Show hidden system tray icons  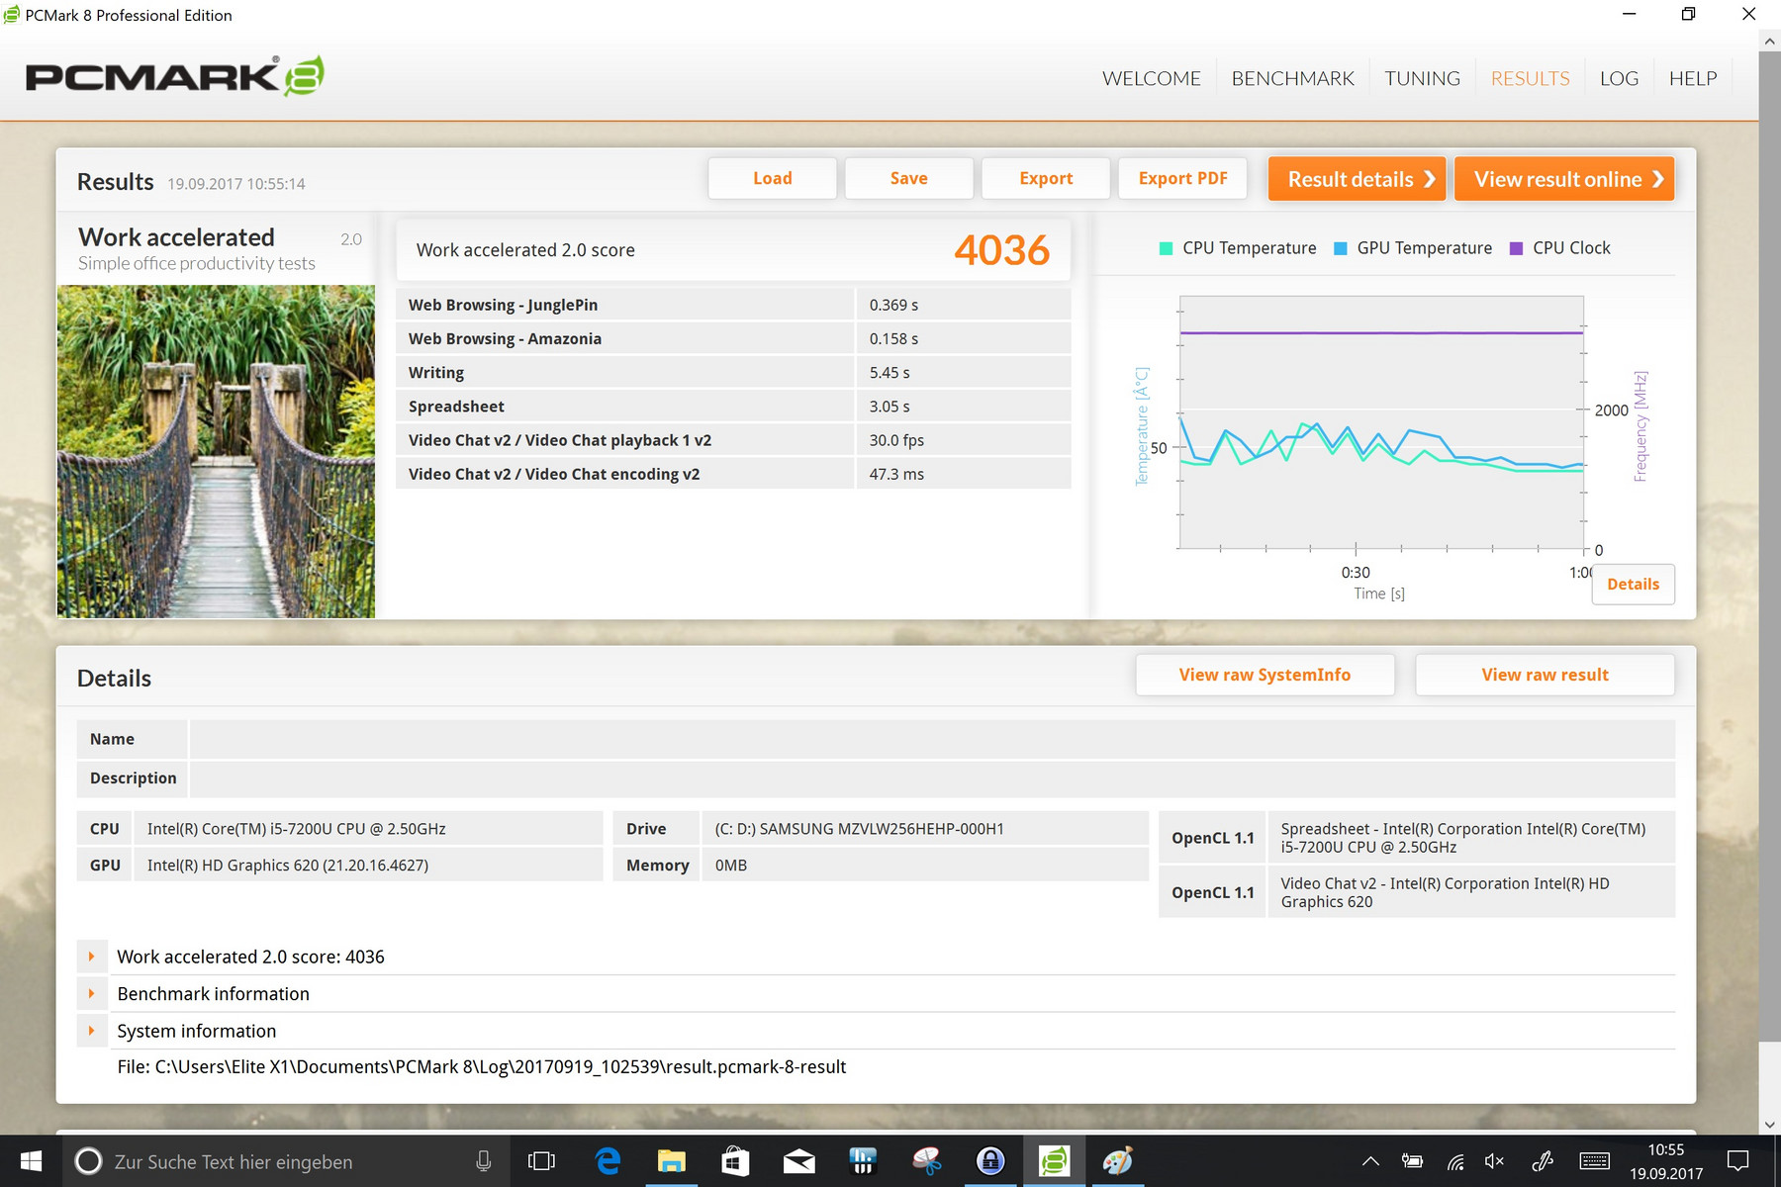(1370, 1161)
